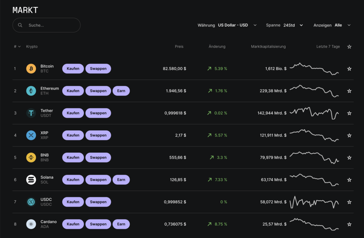Screen dimensions: 364x238
Task: Click Kaufen for Bitcoin
Action: coord(73,68)
